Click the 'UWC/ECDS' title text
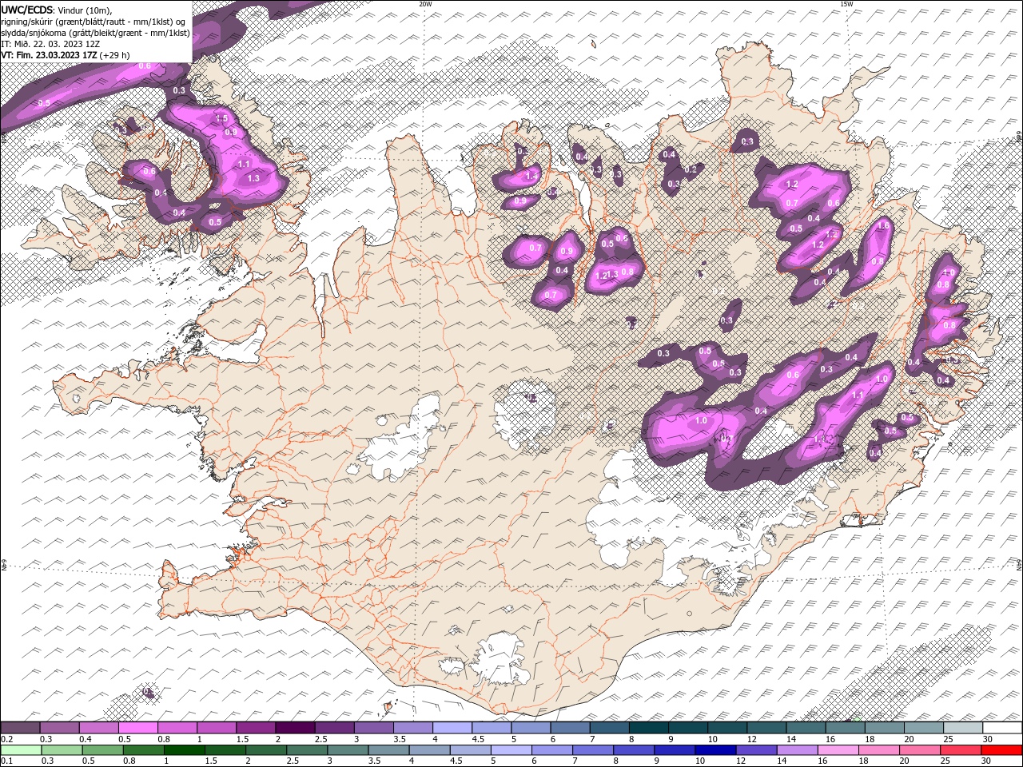1023x767 pixels. [x=28, y=9]
